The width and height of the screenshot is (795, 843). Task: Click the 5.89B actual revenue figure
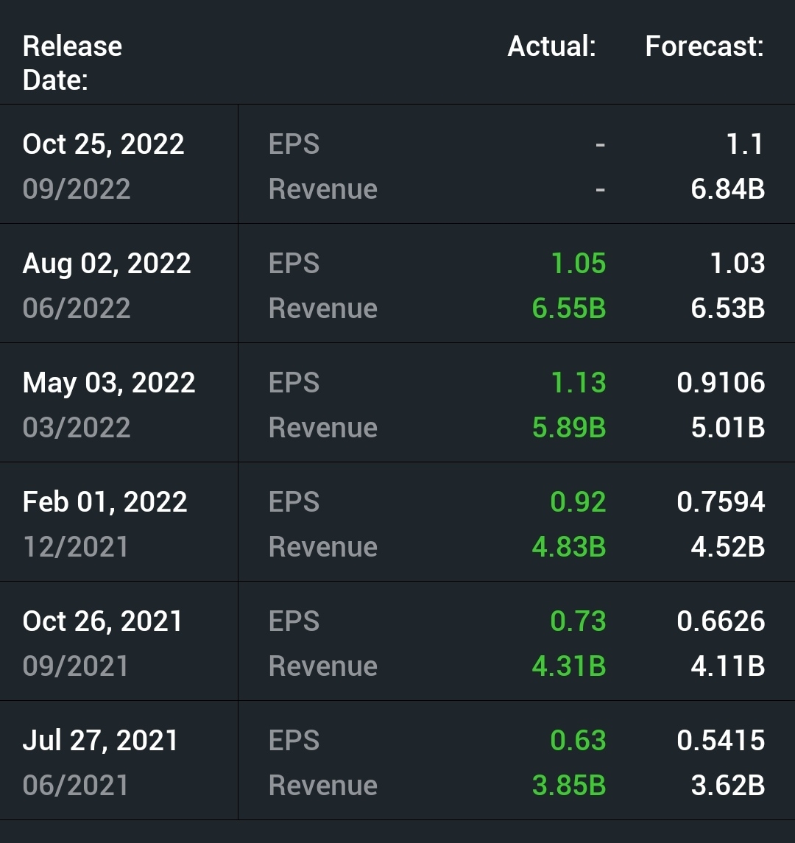coord(569,428)
